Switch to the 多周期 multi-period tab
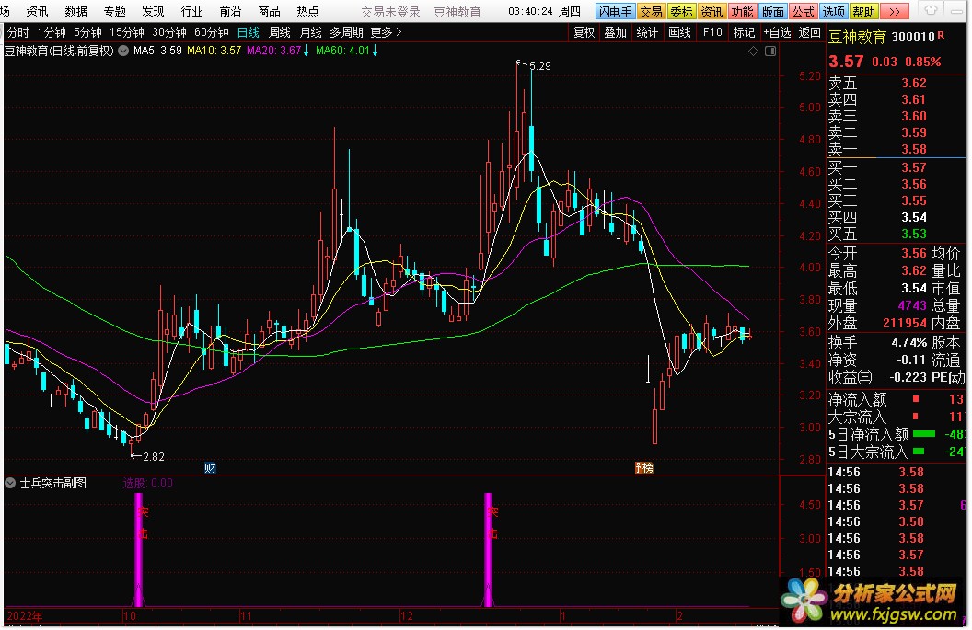The height and width of the screenshot is (630, 972). [x=346, y=32]
